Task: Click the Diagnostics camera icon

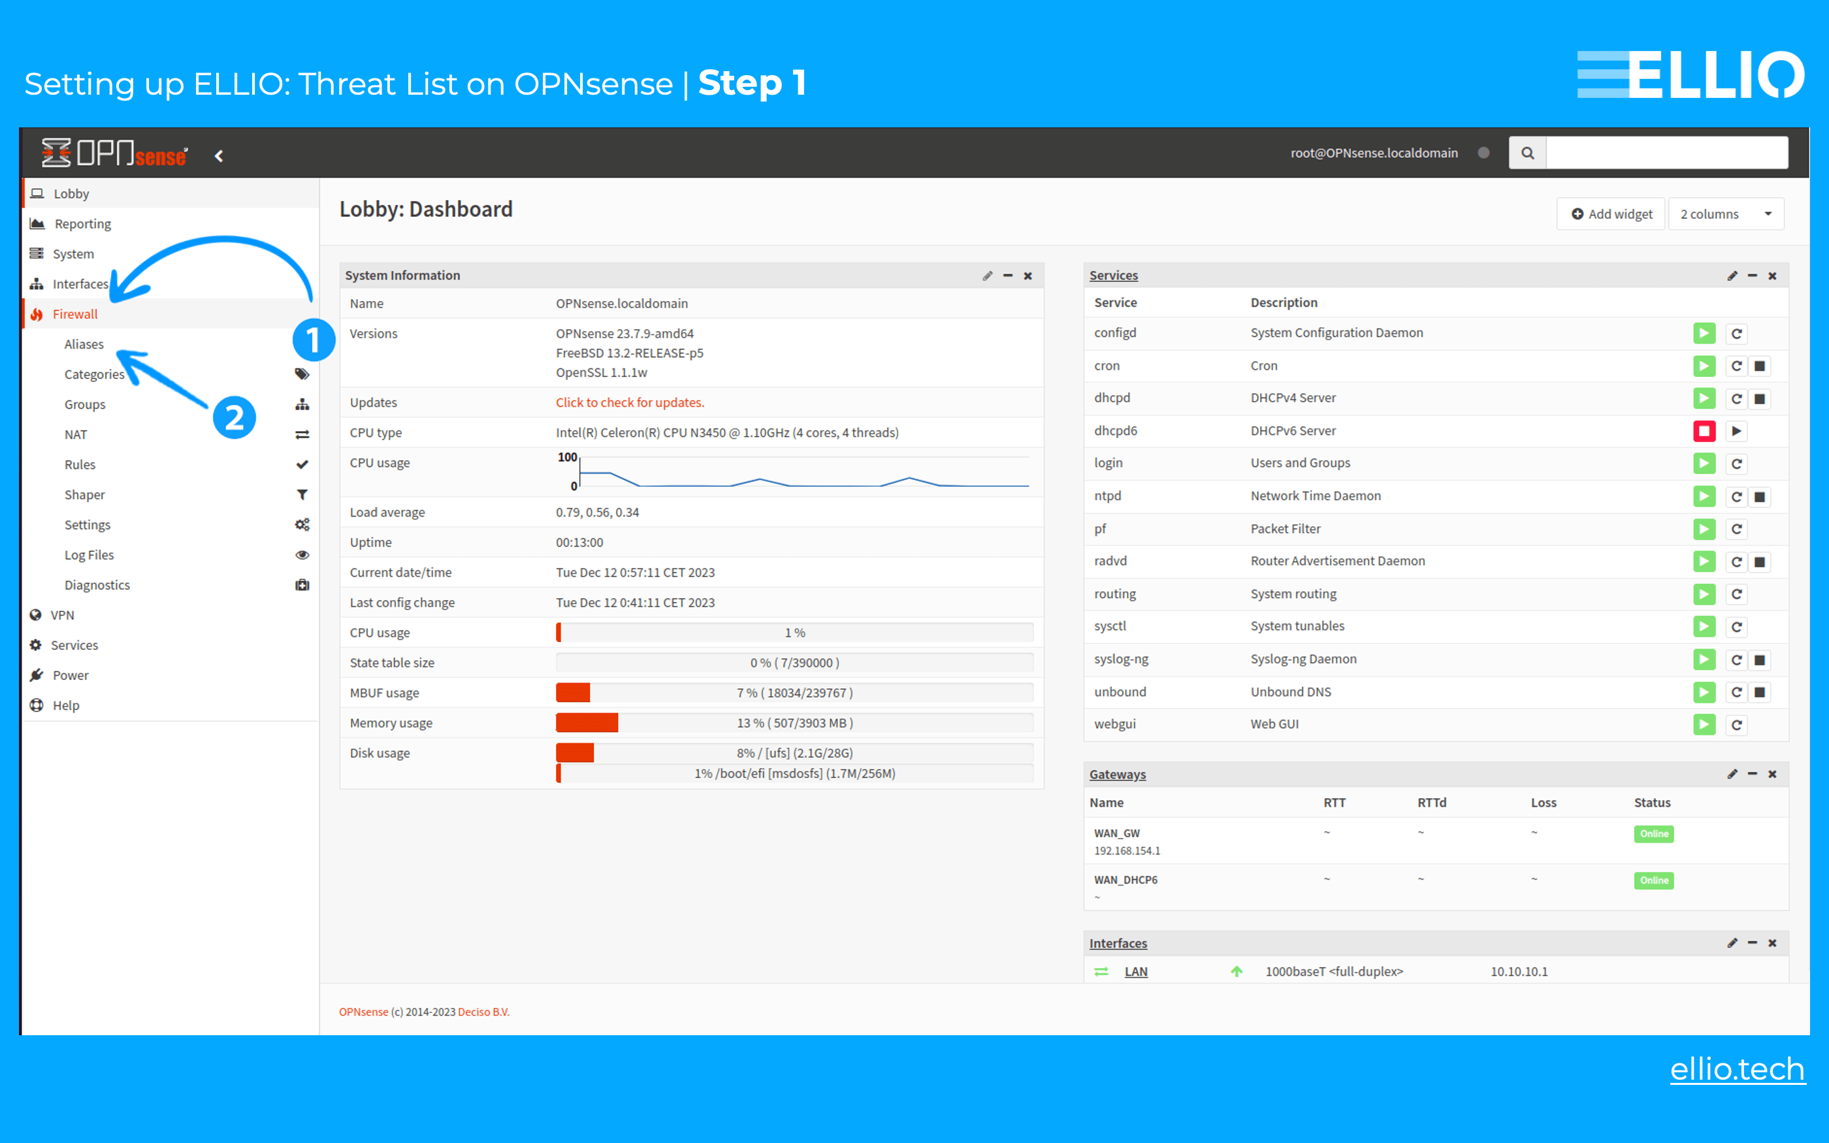Action: point(302,585)
